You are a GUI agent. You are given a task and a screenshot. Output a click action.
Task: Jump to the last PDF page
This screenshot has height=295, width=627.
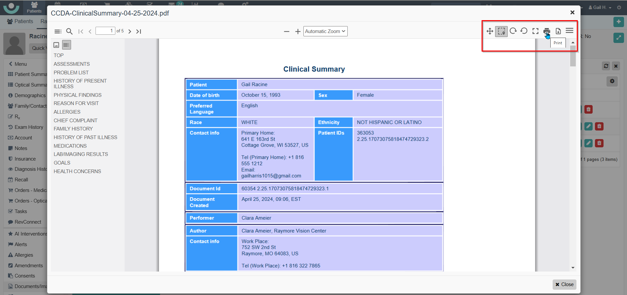(x=139, y=31)
